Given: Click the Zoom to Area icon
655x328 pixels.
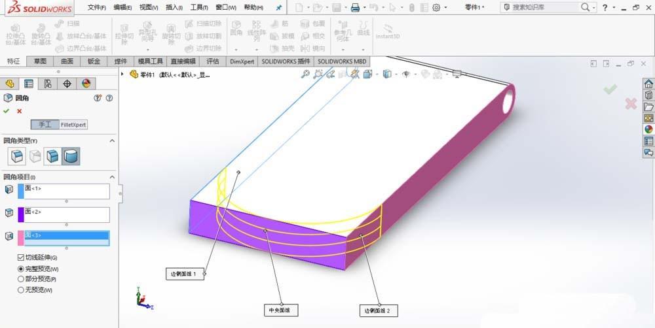Looking at the screenshot, I should (x=318, y=74).
